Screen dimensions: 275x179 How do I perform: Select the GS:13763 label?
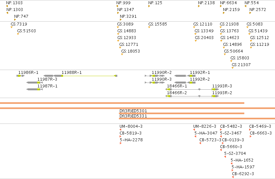229,31
